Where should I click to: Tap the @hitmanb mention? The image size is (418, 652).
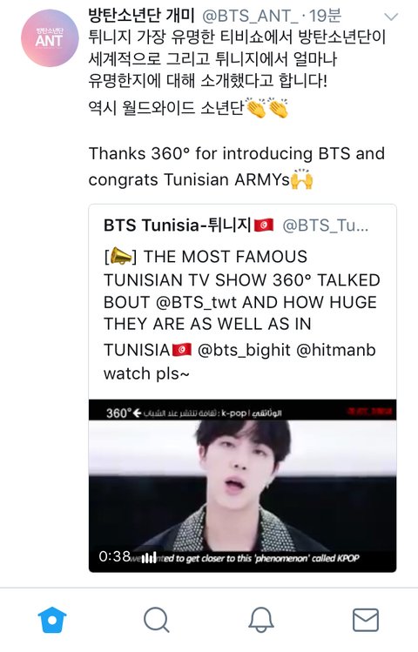tap(335, 350)
